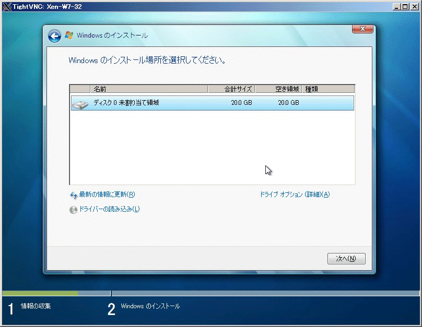Close the Windows install dialog with red X
Image resolution: width=422 pixels, height=327 pixels.
362,29
